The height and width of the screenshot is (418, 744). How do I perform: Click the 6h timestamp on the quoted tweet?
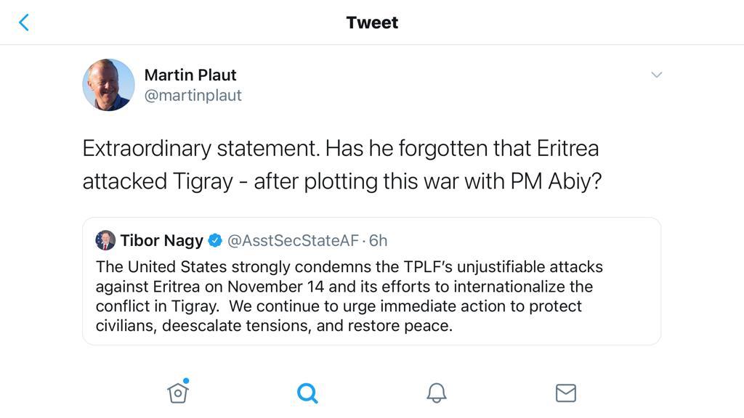click(379, 240)
